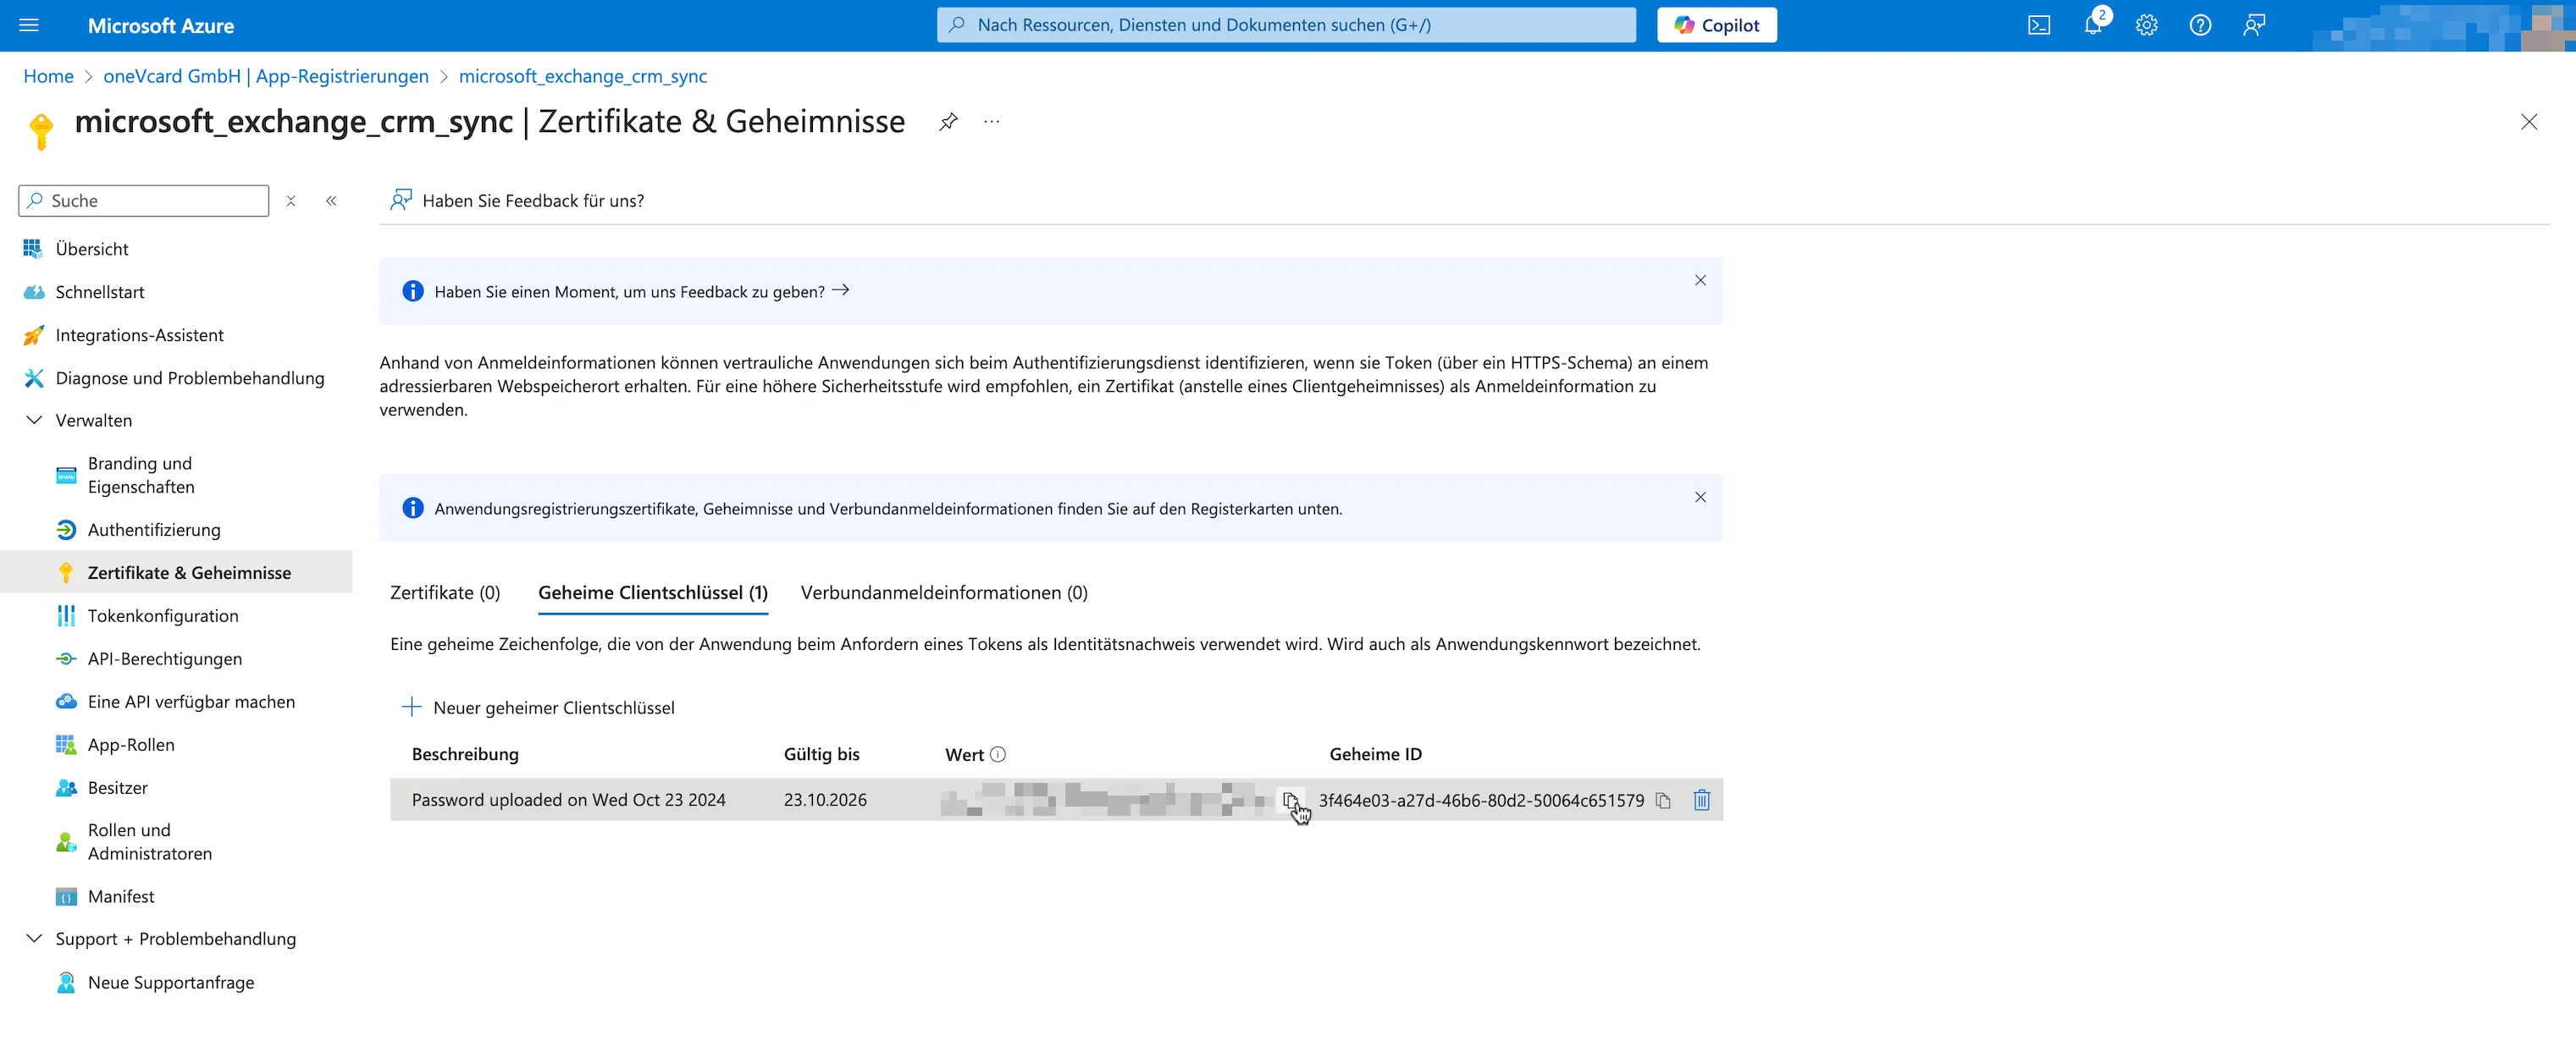Open the help question mark menu

(2200, 26)
